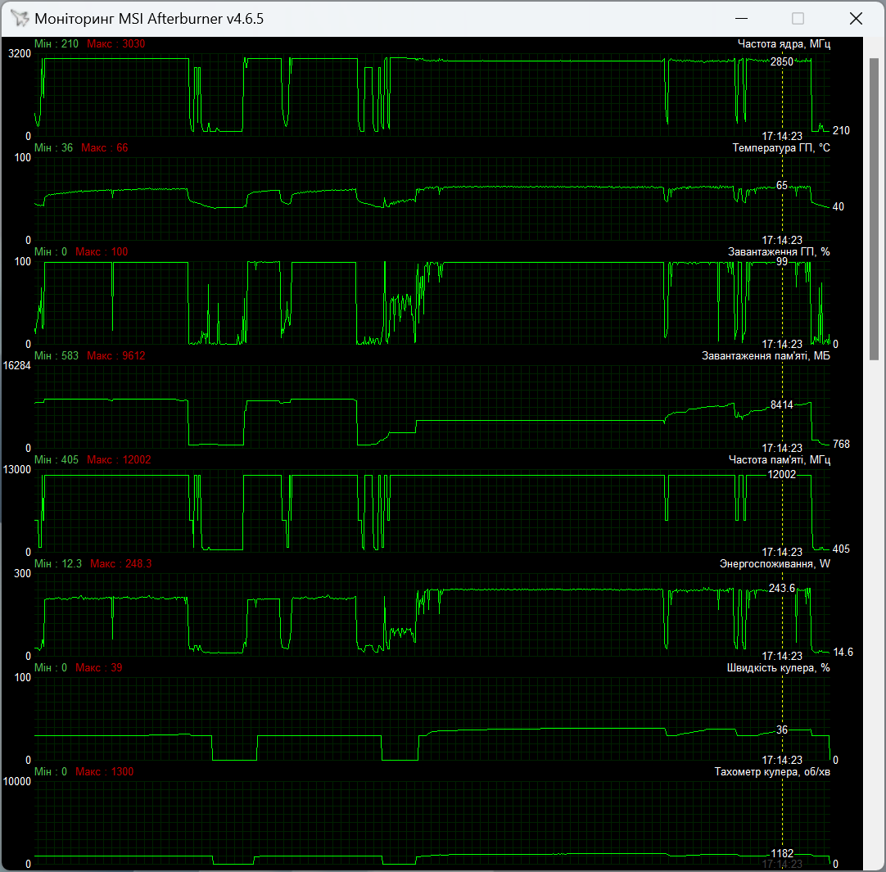The image size is (886, 872).
Task: Click 'Макс : 248.3' on power graph
Action: [121, 564]
